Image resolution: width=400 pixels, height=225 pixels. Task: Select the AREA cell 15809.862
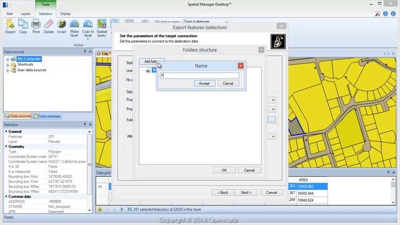pyautogui.click(x=312, y=186)
